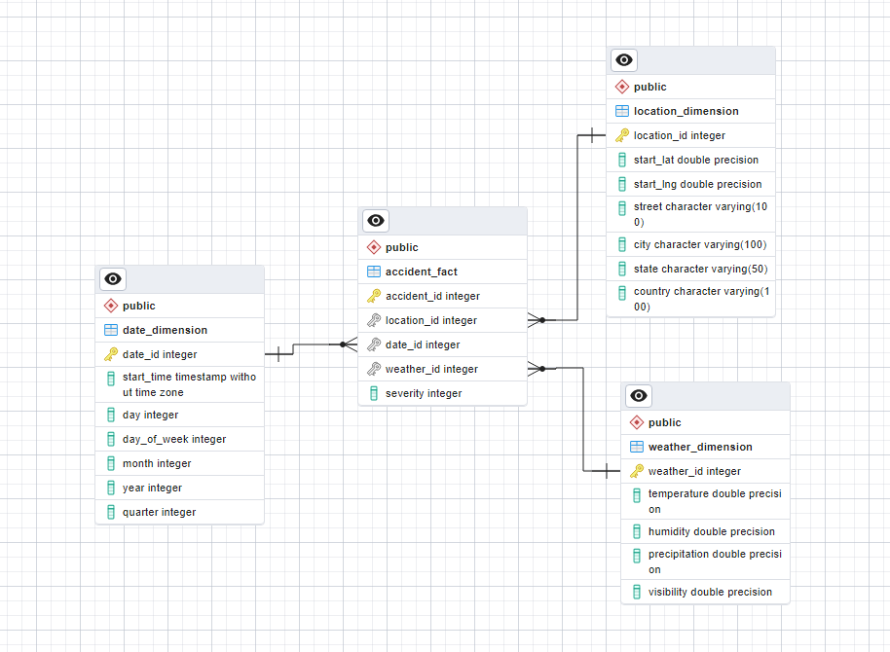
Task: Click the primary key icon of accident_id
Action: (x=374, y=296)
